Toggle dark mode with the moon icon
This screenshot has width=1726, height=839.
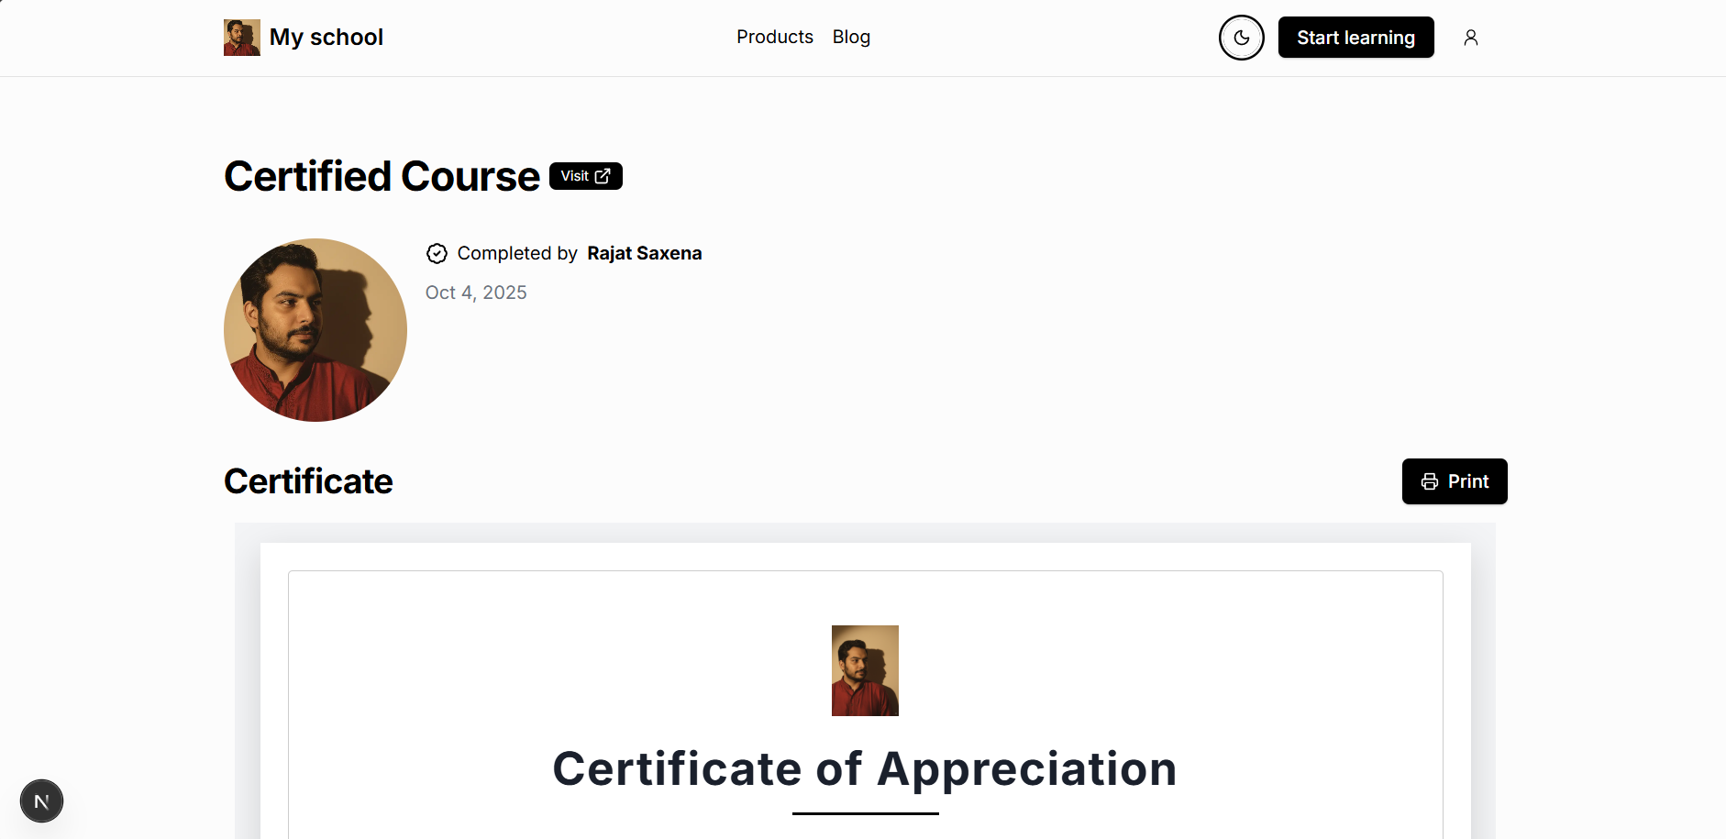pyautogui.click(x=1241, y=38)
